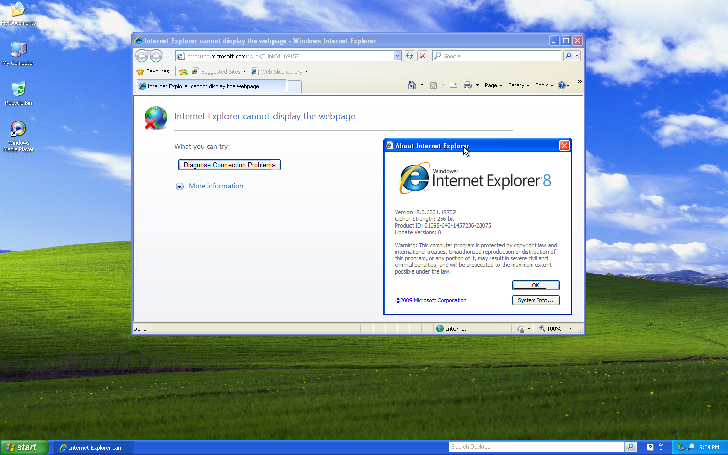
Task: Click the magnifier tray icon
Action: (x=691, y=447)
